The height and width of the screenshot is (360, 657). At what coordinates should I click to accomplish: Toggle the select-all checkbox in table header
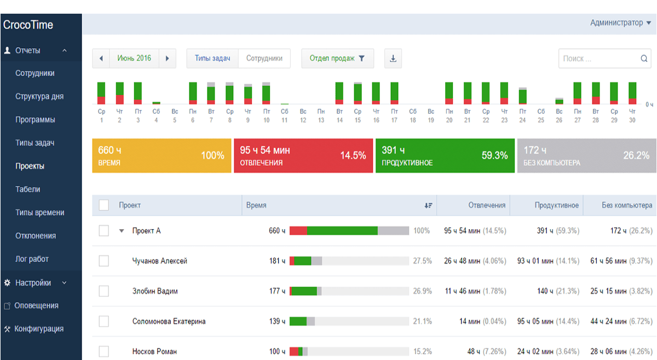[104, 205]
